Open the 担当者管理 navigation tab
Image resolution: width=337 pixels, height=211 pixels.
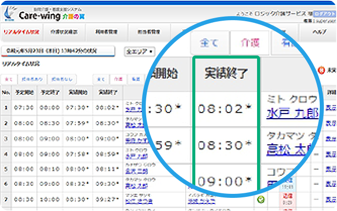(149, 32)
